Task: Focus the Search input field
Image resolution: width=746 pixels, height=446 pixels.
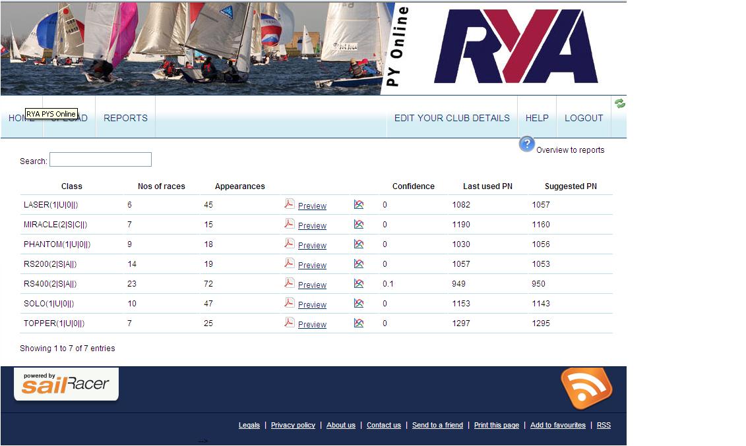Action: [x=100, y=159]
